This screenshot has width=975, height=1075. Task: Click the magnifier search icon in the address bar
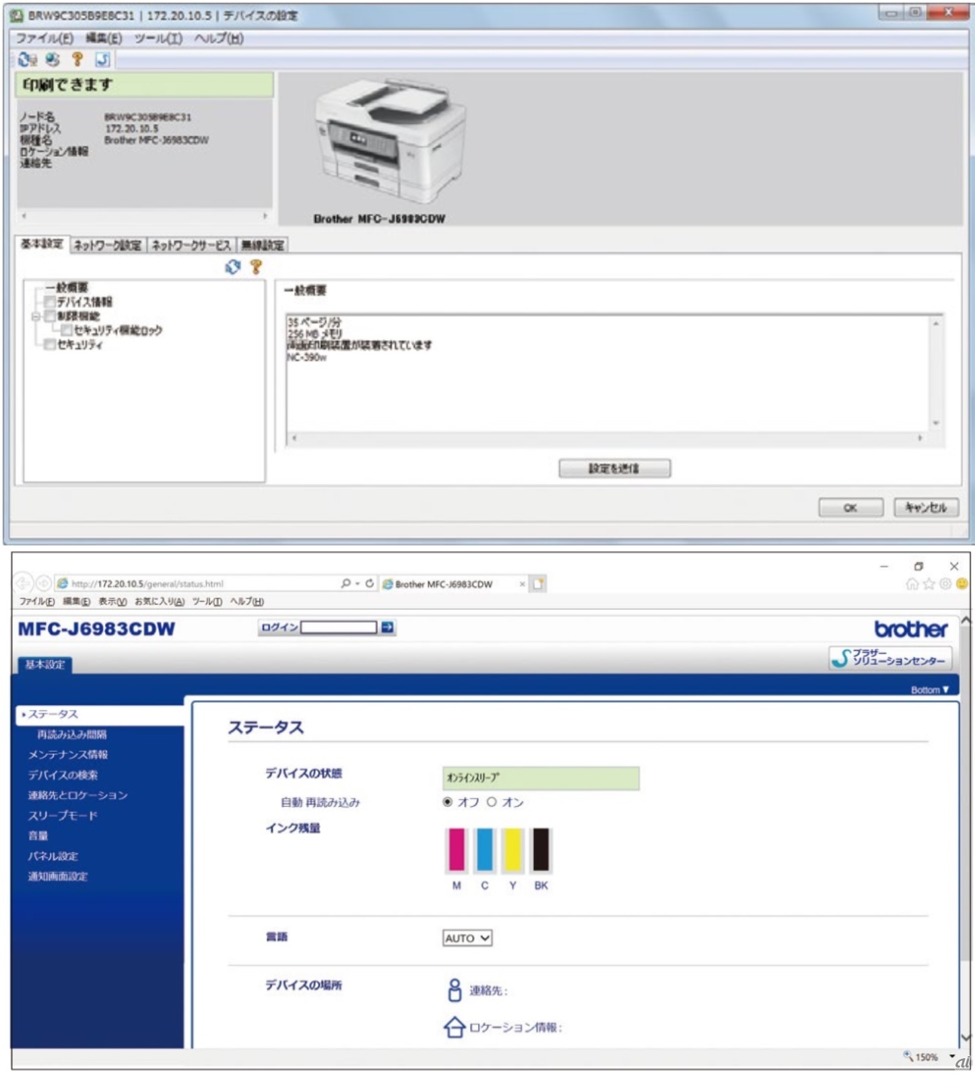point(345,584)
